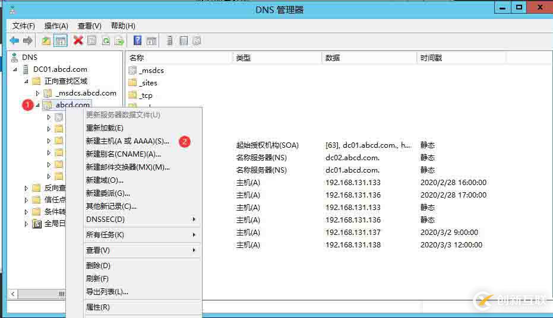Image resolution: width=553 pixels, height=318 pixels.
Task: Choose 导出列表(L)... from the context menu
Action: click(x=143, y=291)
